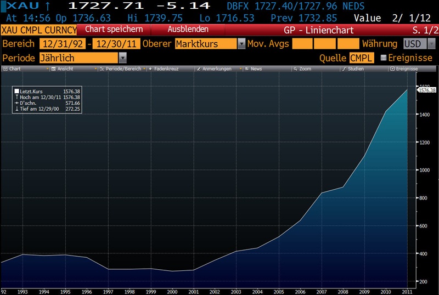The height and width of the screenshot is (295, 439).
Task: Click the Periode/Bereich toolbar item
Action: point(118,69)
